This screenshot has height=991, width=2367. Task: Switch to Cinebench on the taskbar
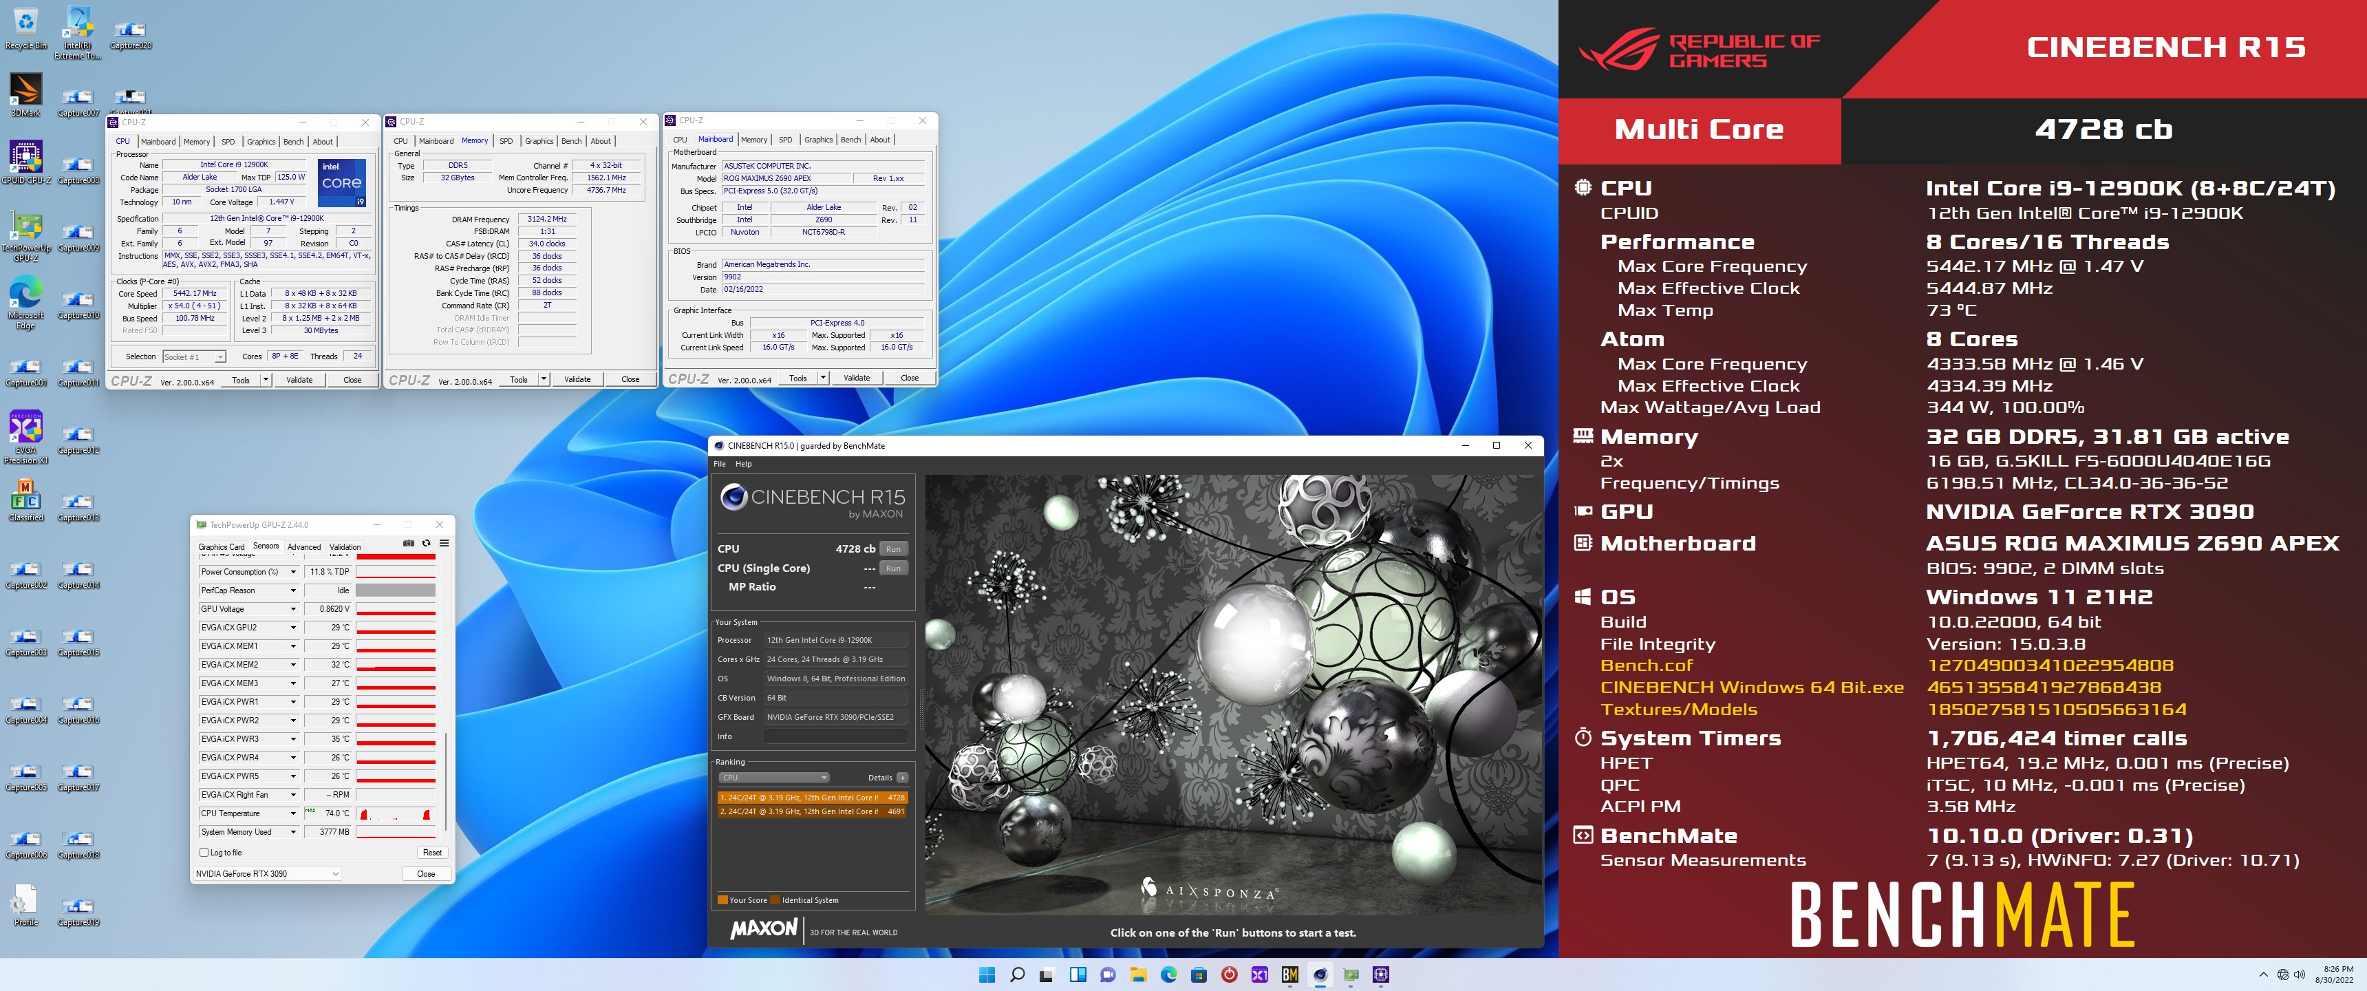point(1320,974)
